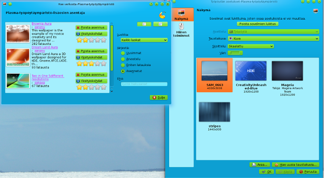
Task: Click info icon for Dream Land Aura details
Action: point(78,57)
